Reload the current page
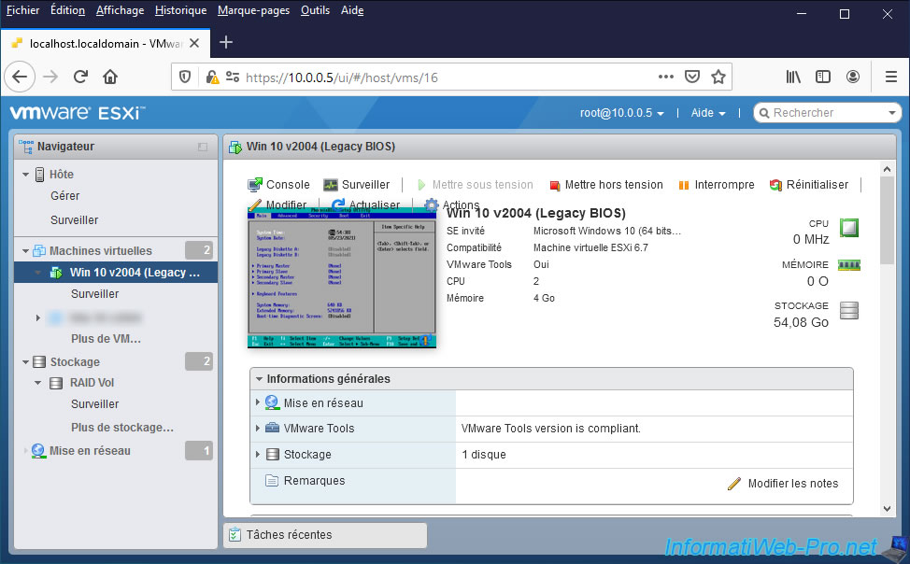This screenshot has width=910, height=564. [x=80, y=77]
